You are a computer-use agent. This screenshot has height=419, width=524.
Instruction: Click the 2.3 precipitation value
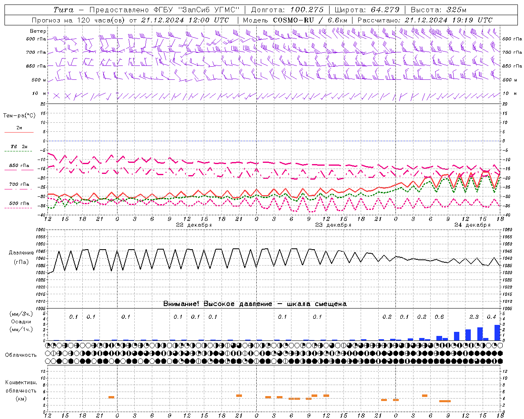[474, 317]
